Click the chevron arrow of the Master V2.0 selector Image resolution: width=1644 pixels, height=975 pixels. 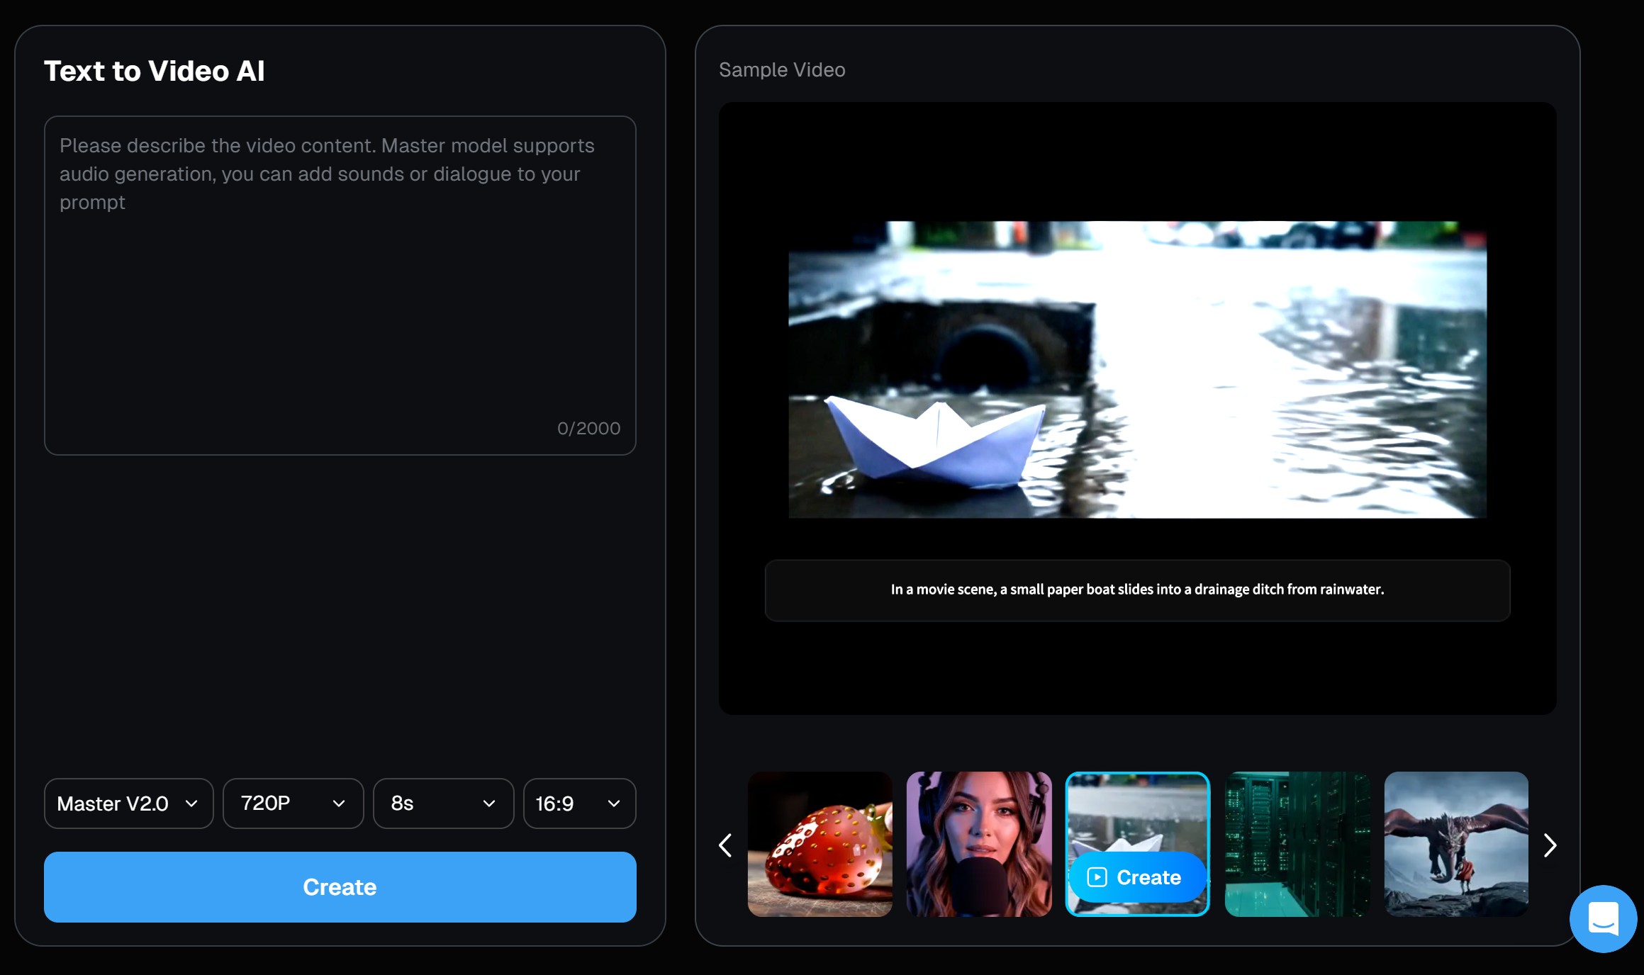(191, 804)
